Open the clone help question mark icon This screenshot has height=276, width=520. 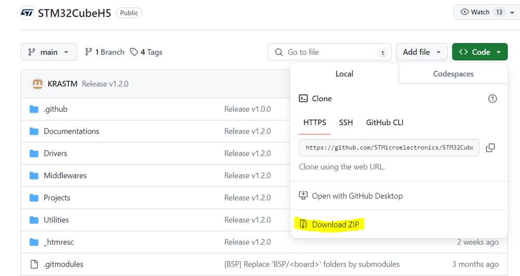pos(492,99)
